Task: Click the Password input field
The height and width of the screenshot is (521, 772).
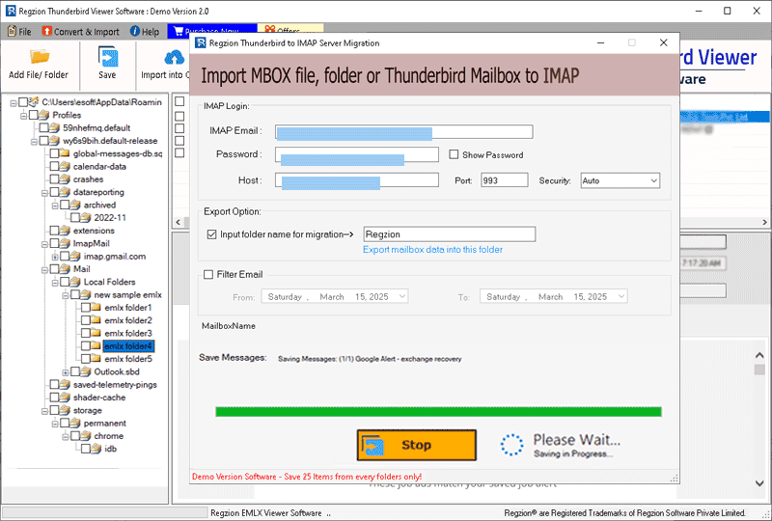Action: [357, 154]
